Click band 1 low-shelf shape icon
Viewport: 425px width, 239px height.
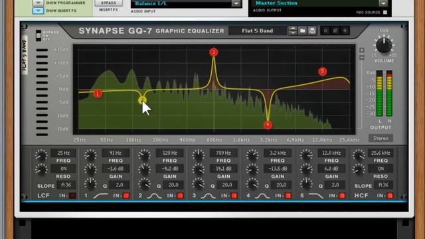coord(100,196)
